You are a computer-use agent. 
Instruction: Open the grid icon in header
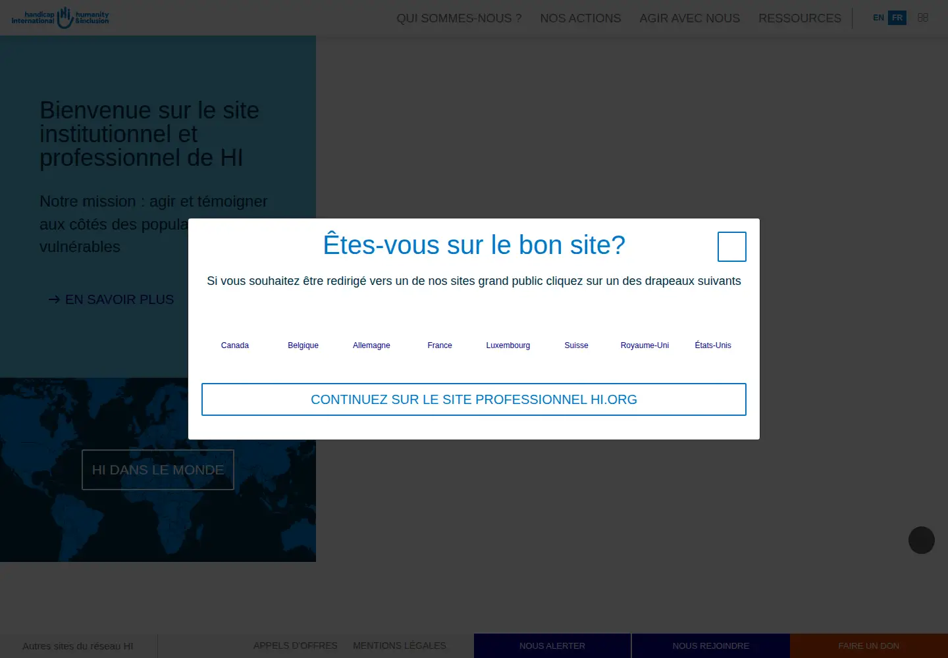pyautogui.click(x=923, y=18)
